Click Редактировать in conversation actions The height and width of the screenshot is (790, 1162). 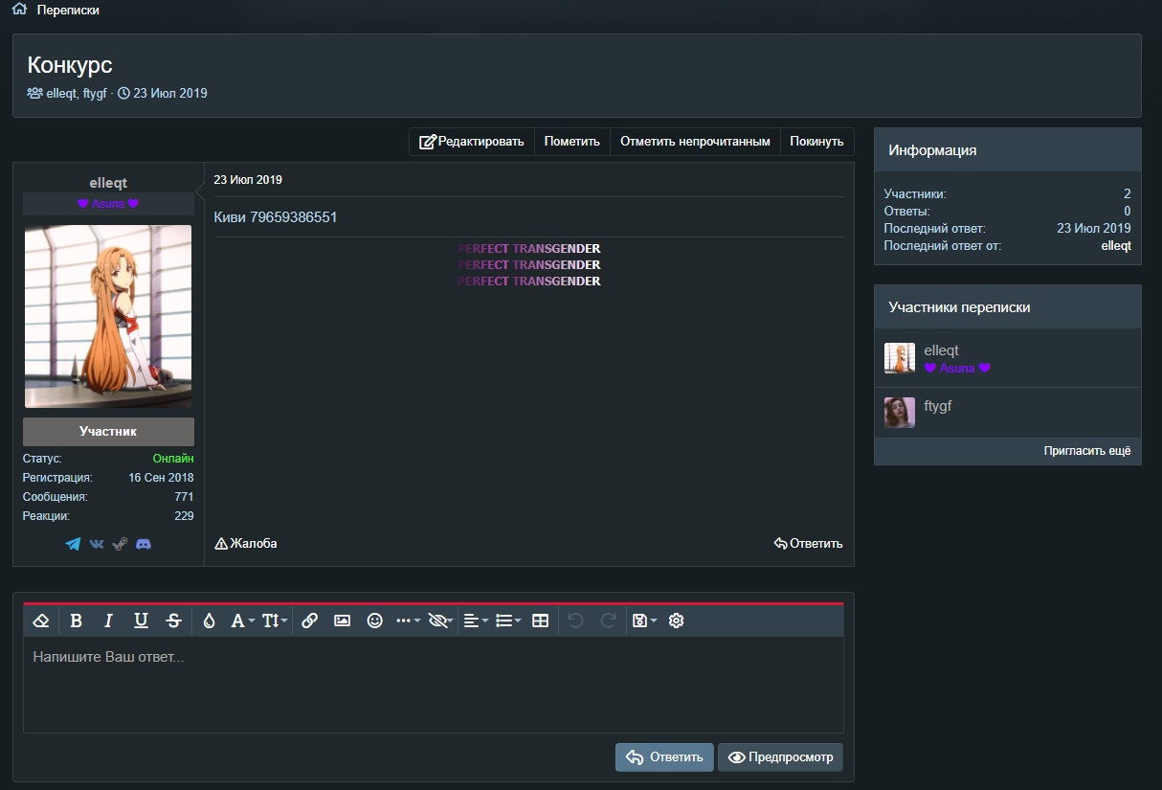pyautogui.click(x=472, y=142)
